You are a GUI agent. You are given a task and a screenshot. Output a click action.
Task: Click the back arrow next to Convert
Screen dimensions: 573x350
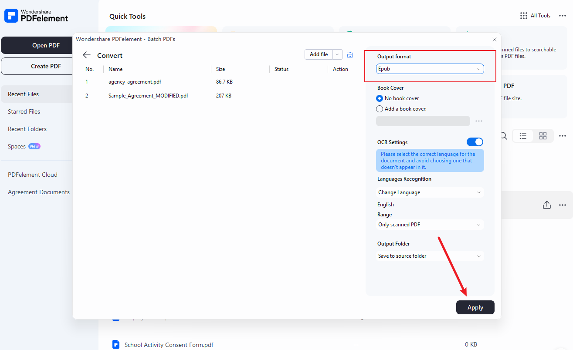click(x=87, y=55)
